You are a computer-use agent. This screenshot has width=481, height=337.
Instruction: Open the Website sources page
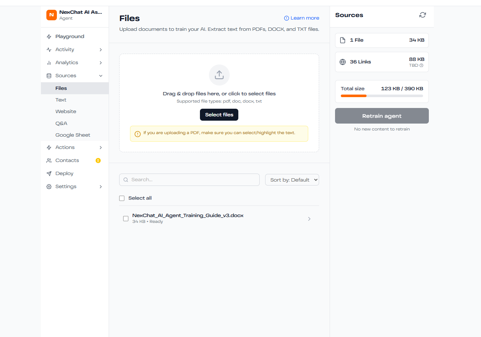pos(66,112)
